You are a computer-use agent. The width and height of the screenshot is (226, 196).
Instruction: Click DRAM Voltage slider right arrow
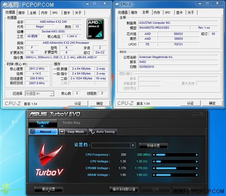pos(197,175)
